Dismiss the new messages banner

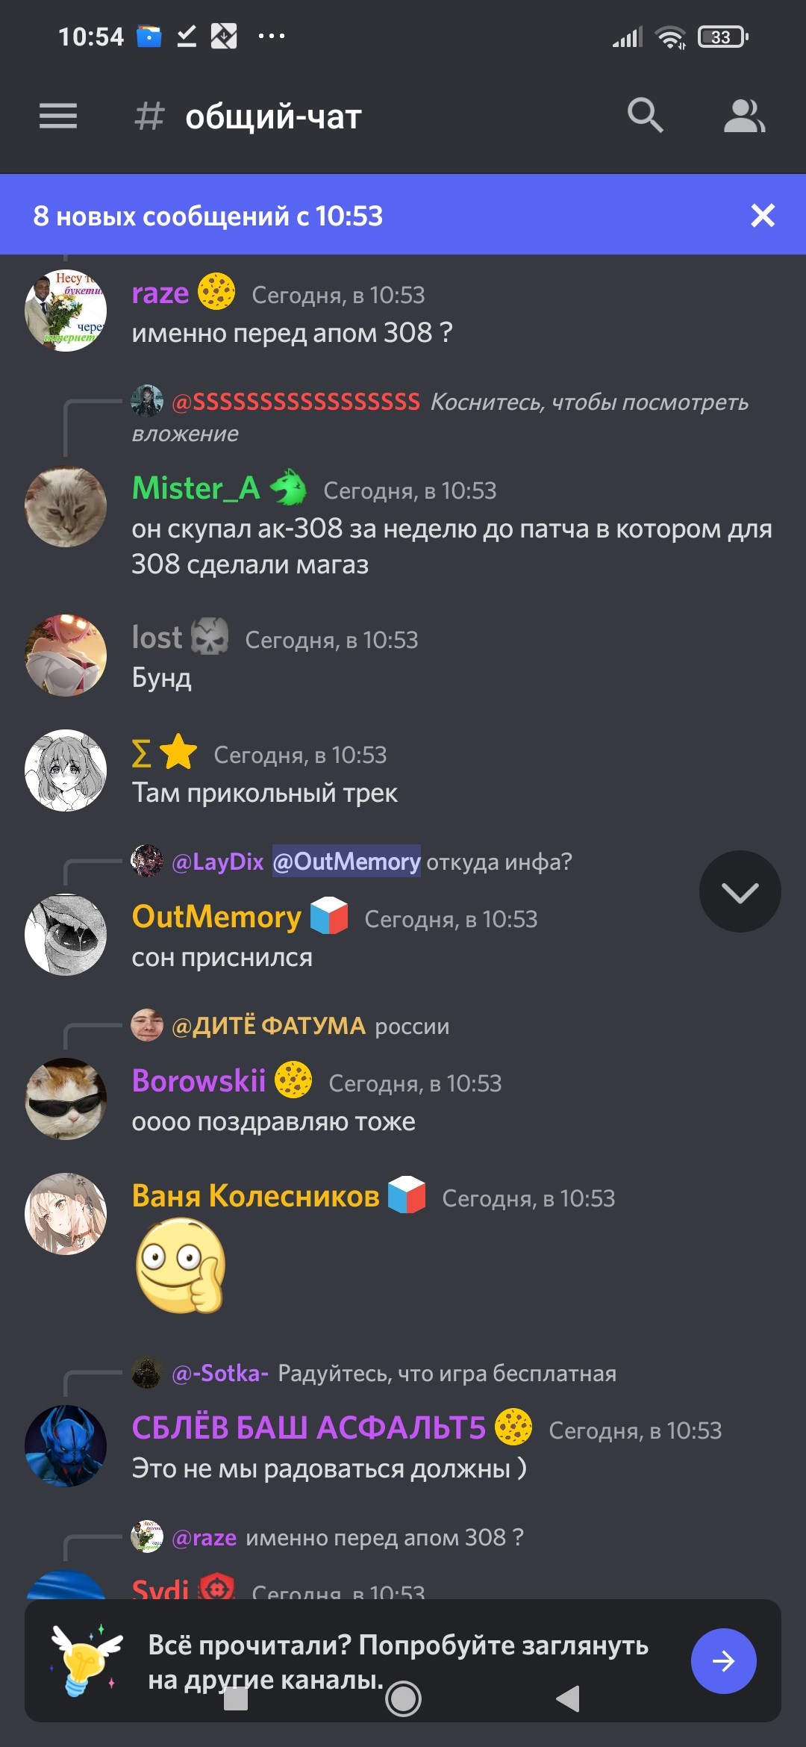point(763,215)
